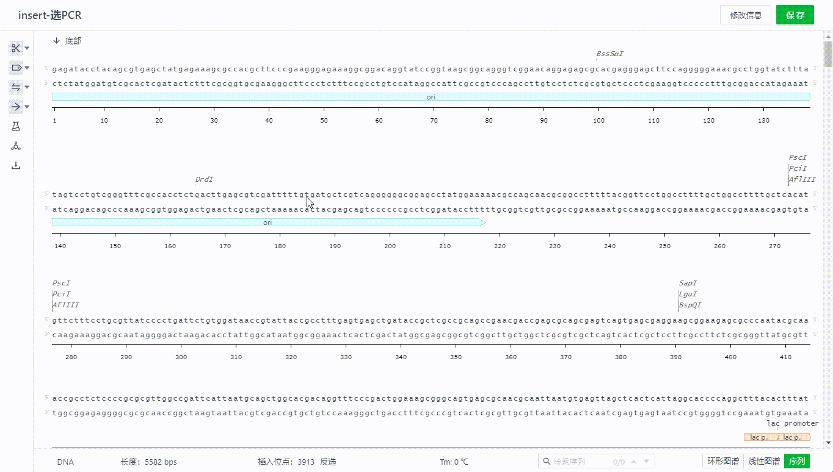Click the tag annotation tool icon
The image size is (833, 472).
point(16,68)
